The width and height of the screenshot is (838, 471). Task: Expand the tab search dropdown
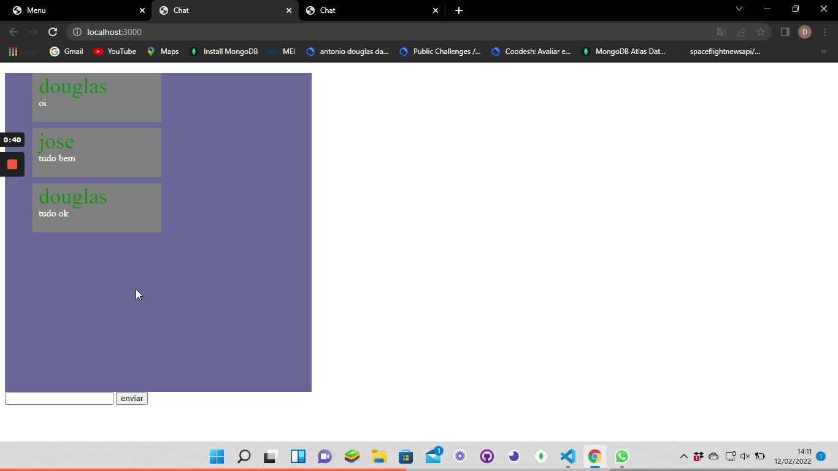739,9
